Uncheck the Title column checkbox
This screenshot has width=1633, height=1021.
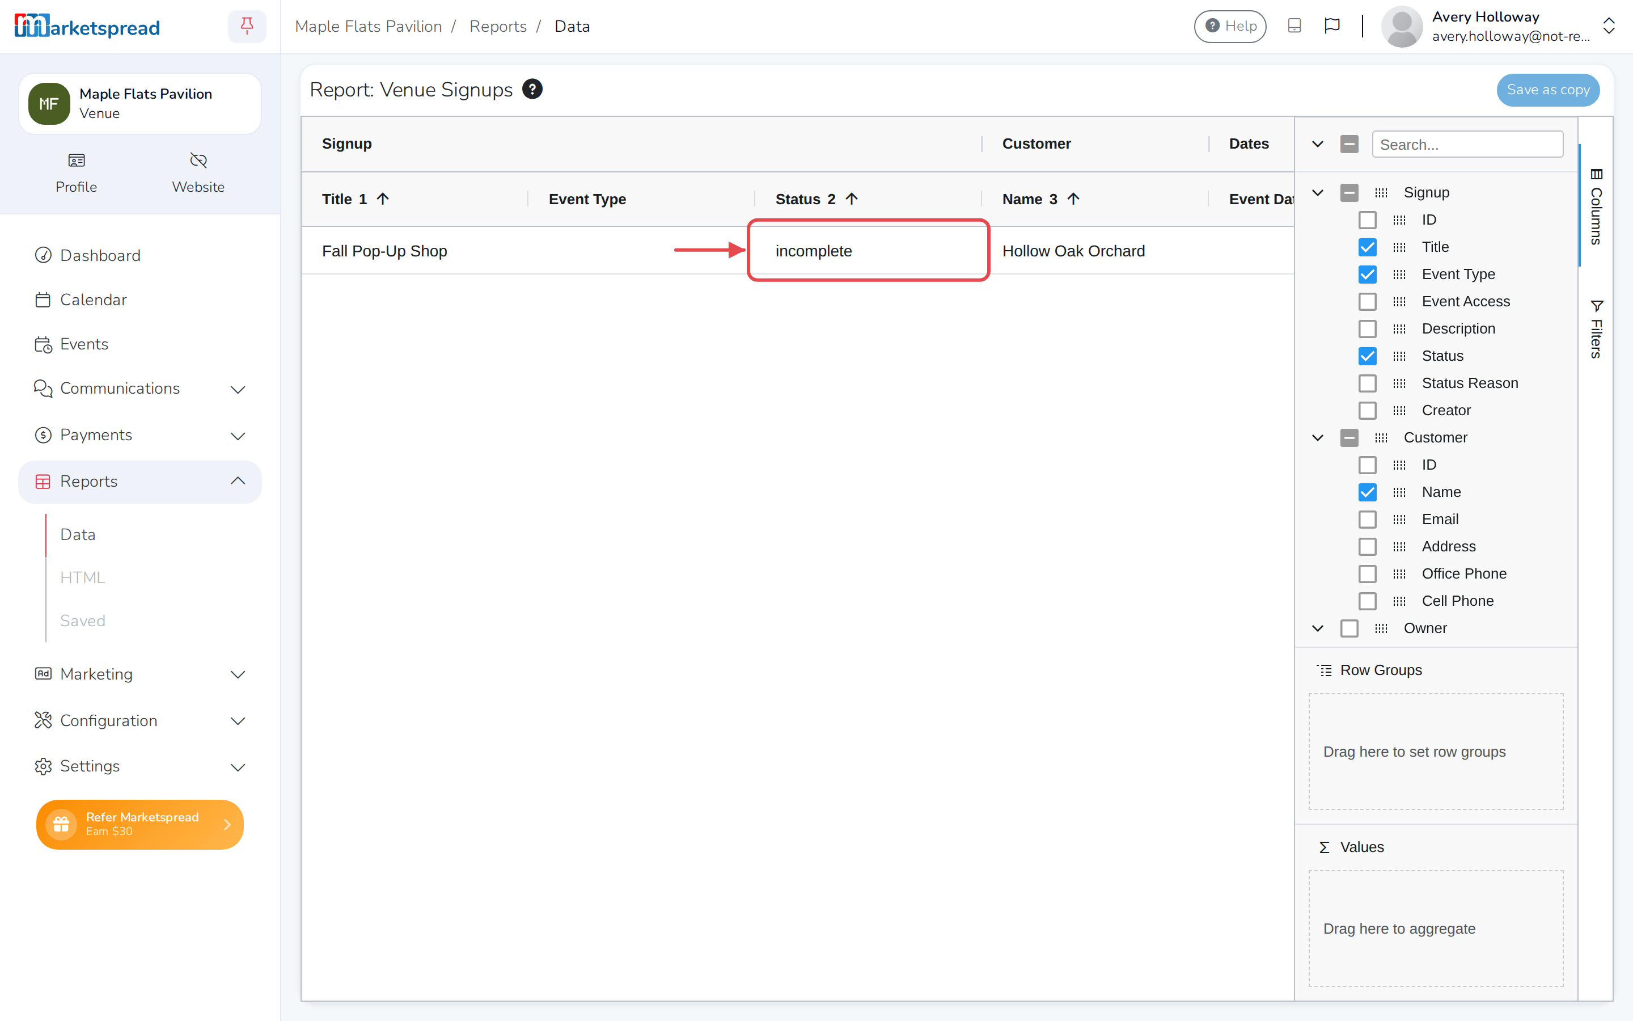pyautogui.click(x=1367, y=247)
